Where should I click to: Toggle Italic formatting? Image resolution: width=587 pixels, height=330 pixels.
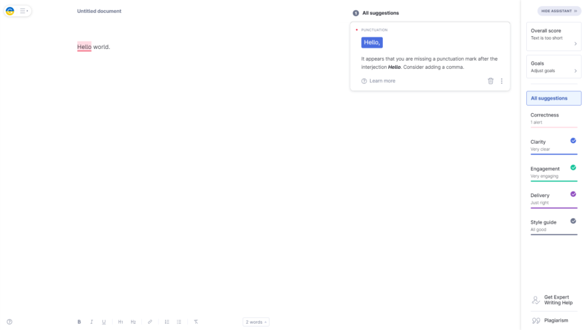(x=91, y=322)
